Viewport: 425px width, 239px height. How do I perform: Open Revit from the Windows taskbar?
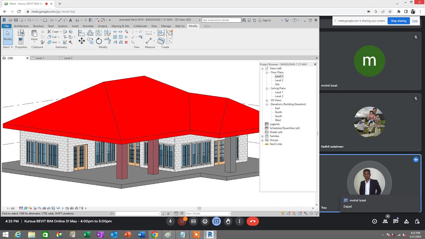210,235
